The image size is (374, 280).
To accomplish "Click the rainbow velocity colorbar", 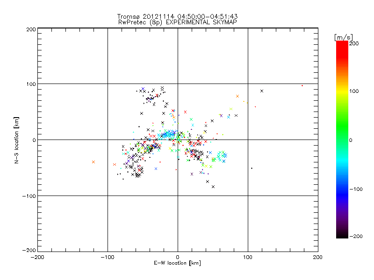I will coord(342,140).
